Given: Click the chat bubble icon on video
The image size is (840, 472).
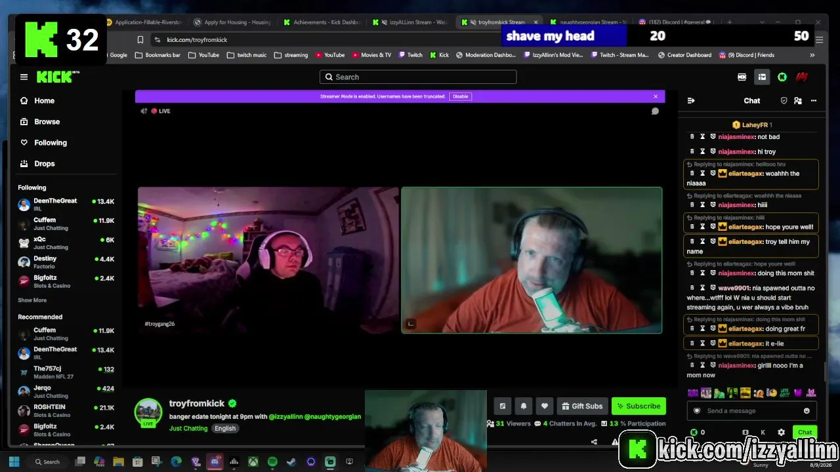Looking at the screenshot, I should pyautogui.click(x=654, y=111).
